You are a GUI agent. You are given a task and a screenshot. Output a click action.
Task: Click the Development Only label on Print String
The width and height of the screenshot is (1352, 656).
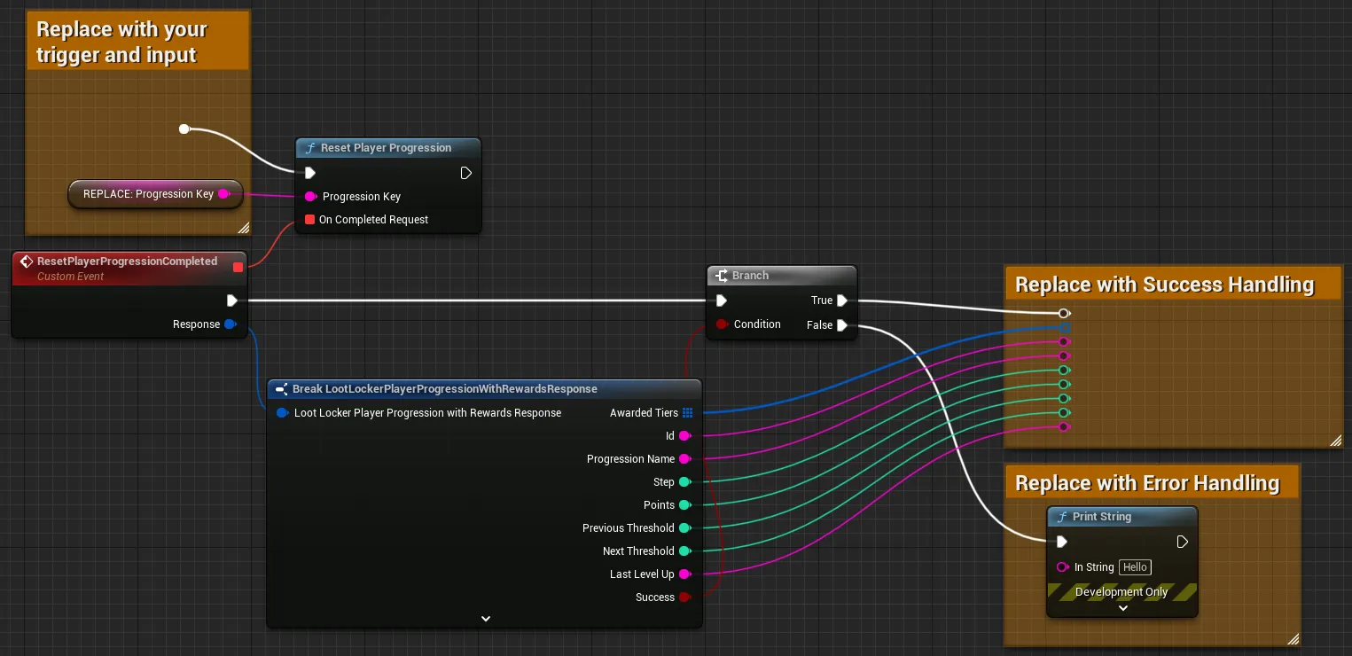1121,592
